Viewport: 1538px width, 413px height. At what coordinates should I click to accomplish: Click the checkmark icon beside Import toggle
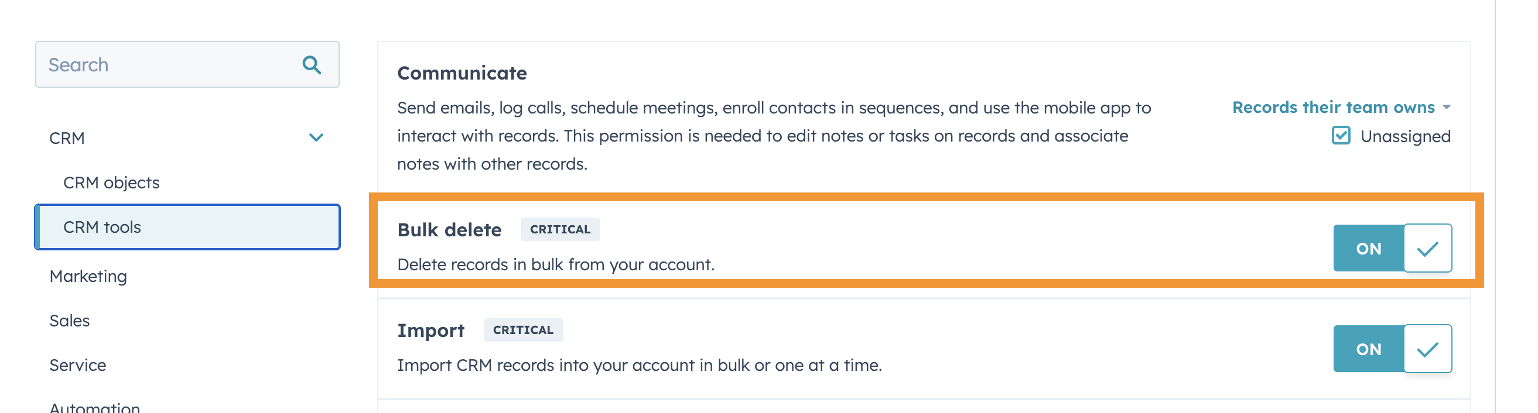pos(1429,349)
